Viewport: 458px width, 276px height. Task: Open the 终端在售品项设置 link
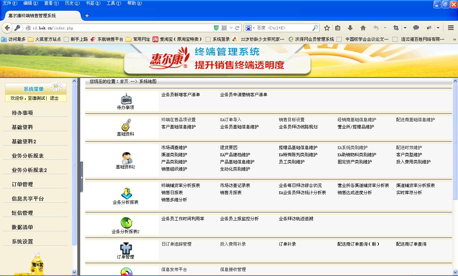pyautogui.click(x=179, y=120)
